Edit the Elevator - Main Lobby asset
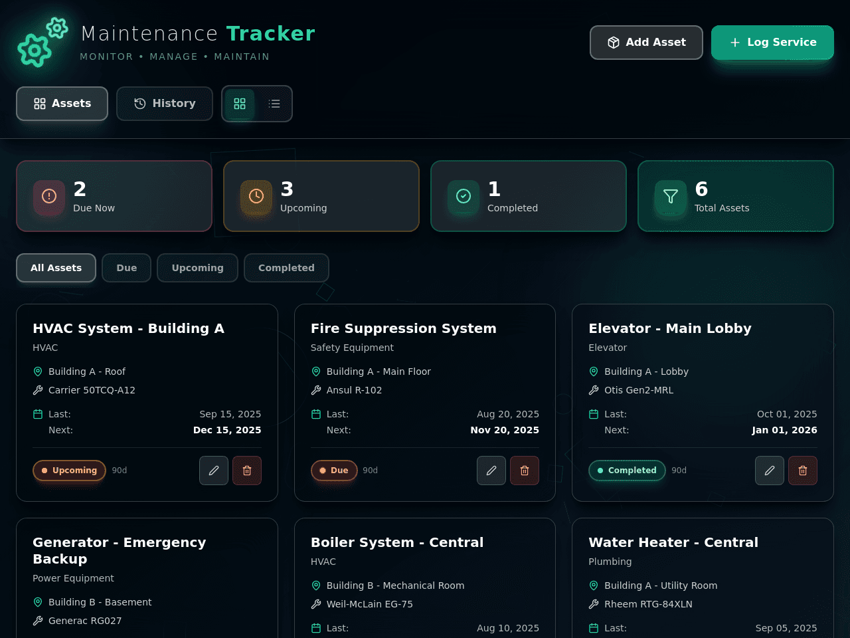Viewport: 850px width, 638px height. pyautogui.click(x=770, y=471)
